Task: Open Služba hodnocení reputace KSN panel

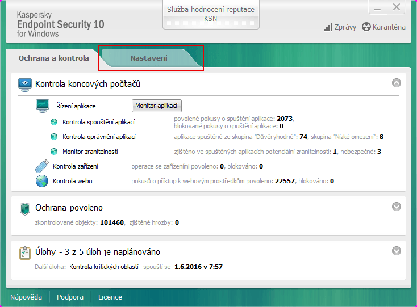Action: [211, 14]
